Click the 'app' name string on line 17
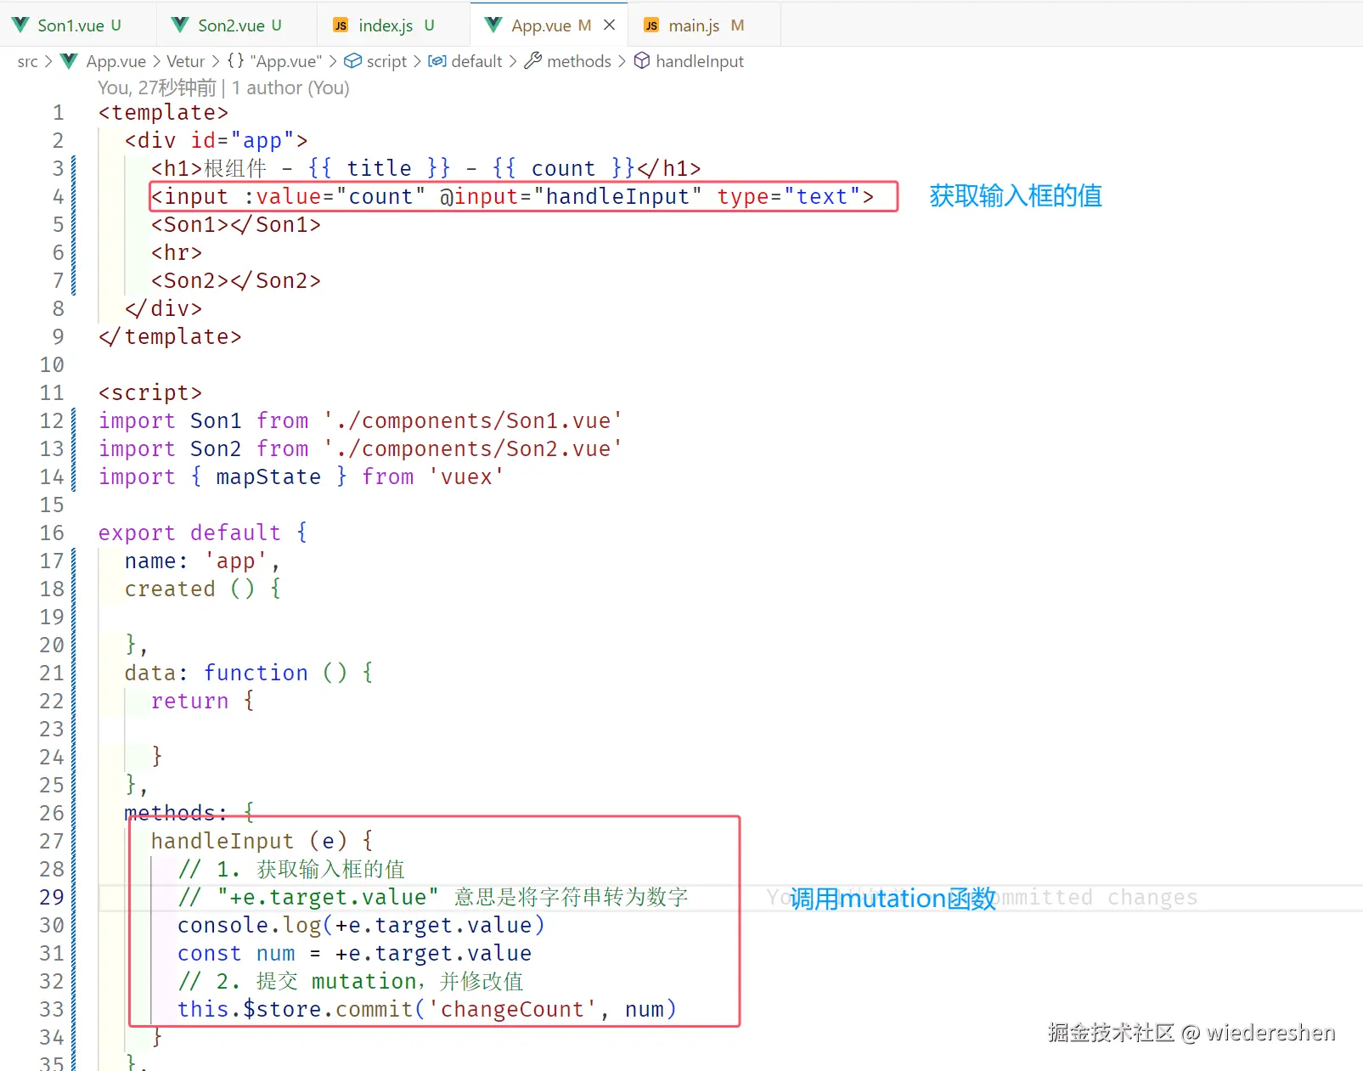The width and height of the screenshot is (1363, 1071). click(235, 561)
